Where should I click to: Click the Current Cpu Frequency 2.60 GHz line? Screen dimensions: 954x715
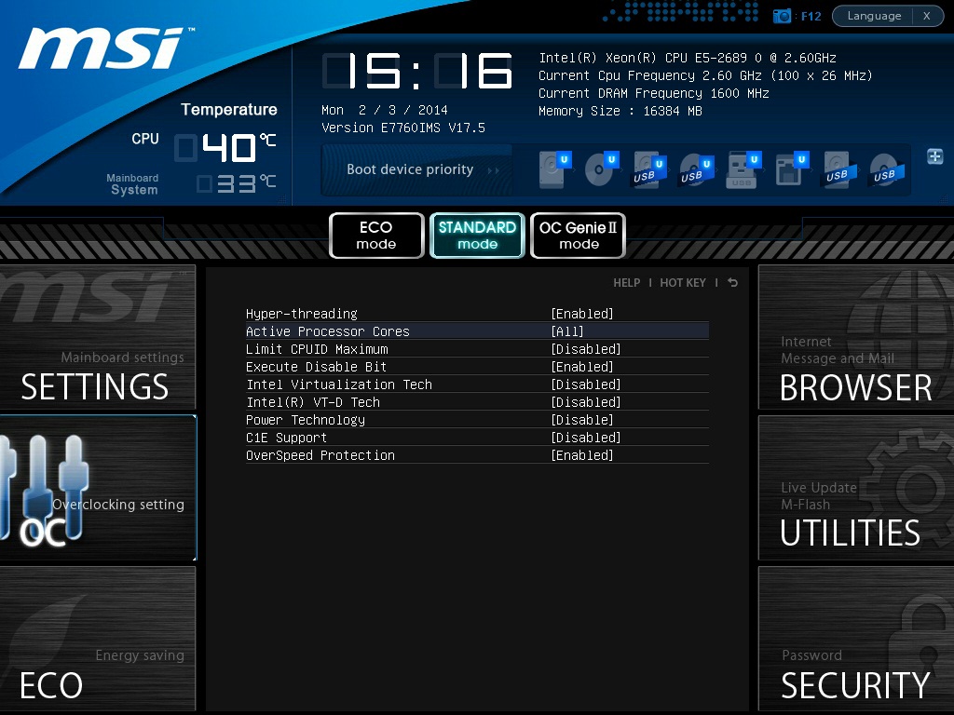705,75
